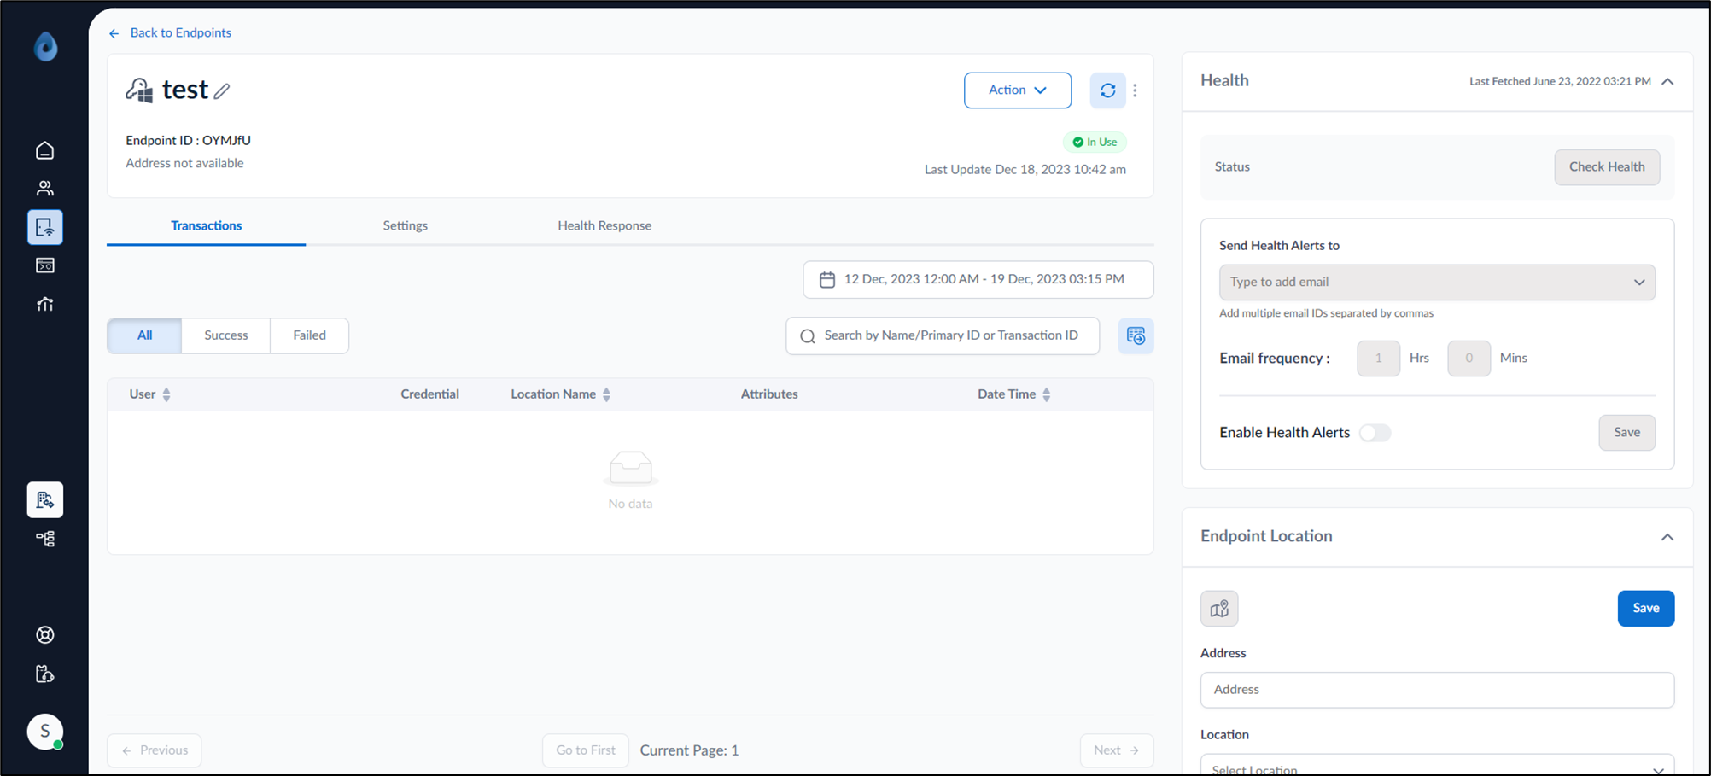
Task: Click the Search by Name or Transaction ID field
Action: click(x=943, y=336)
